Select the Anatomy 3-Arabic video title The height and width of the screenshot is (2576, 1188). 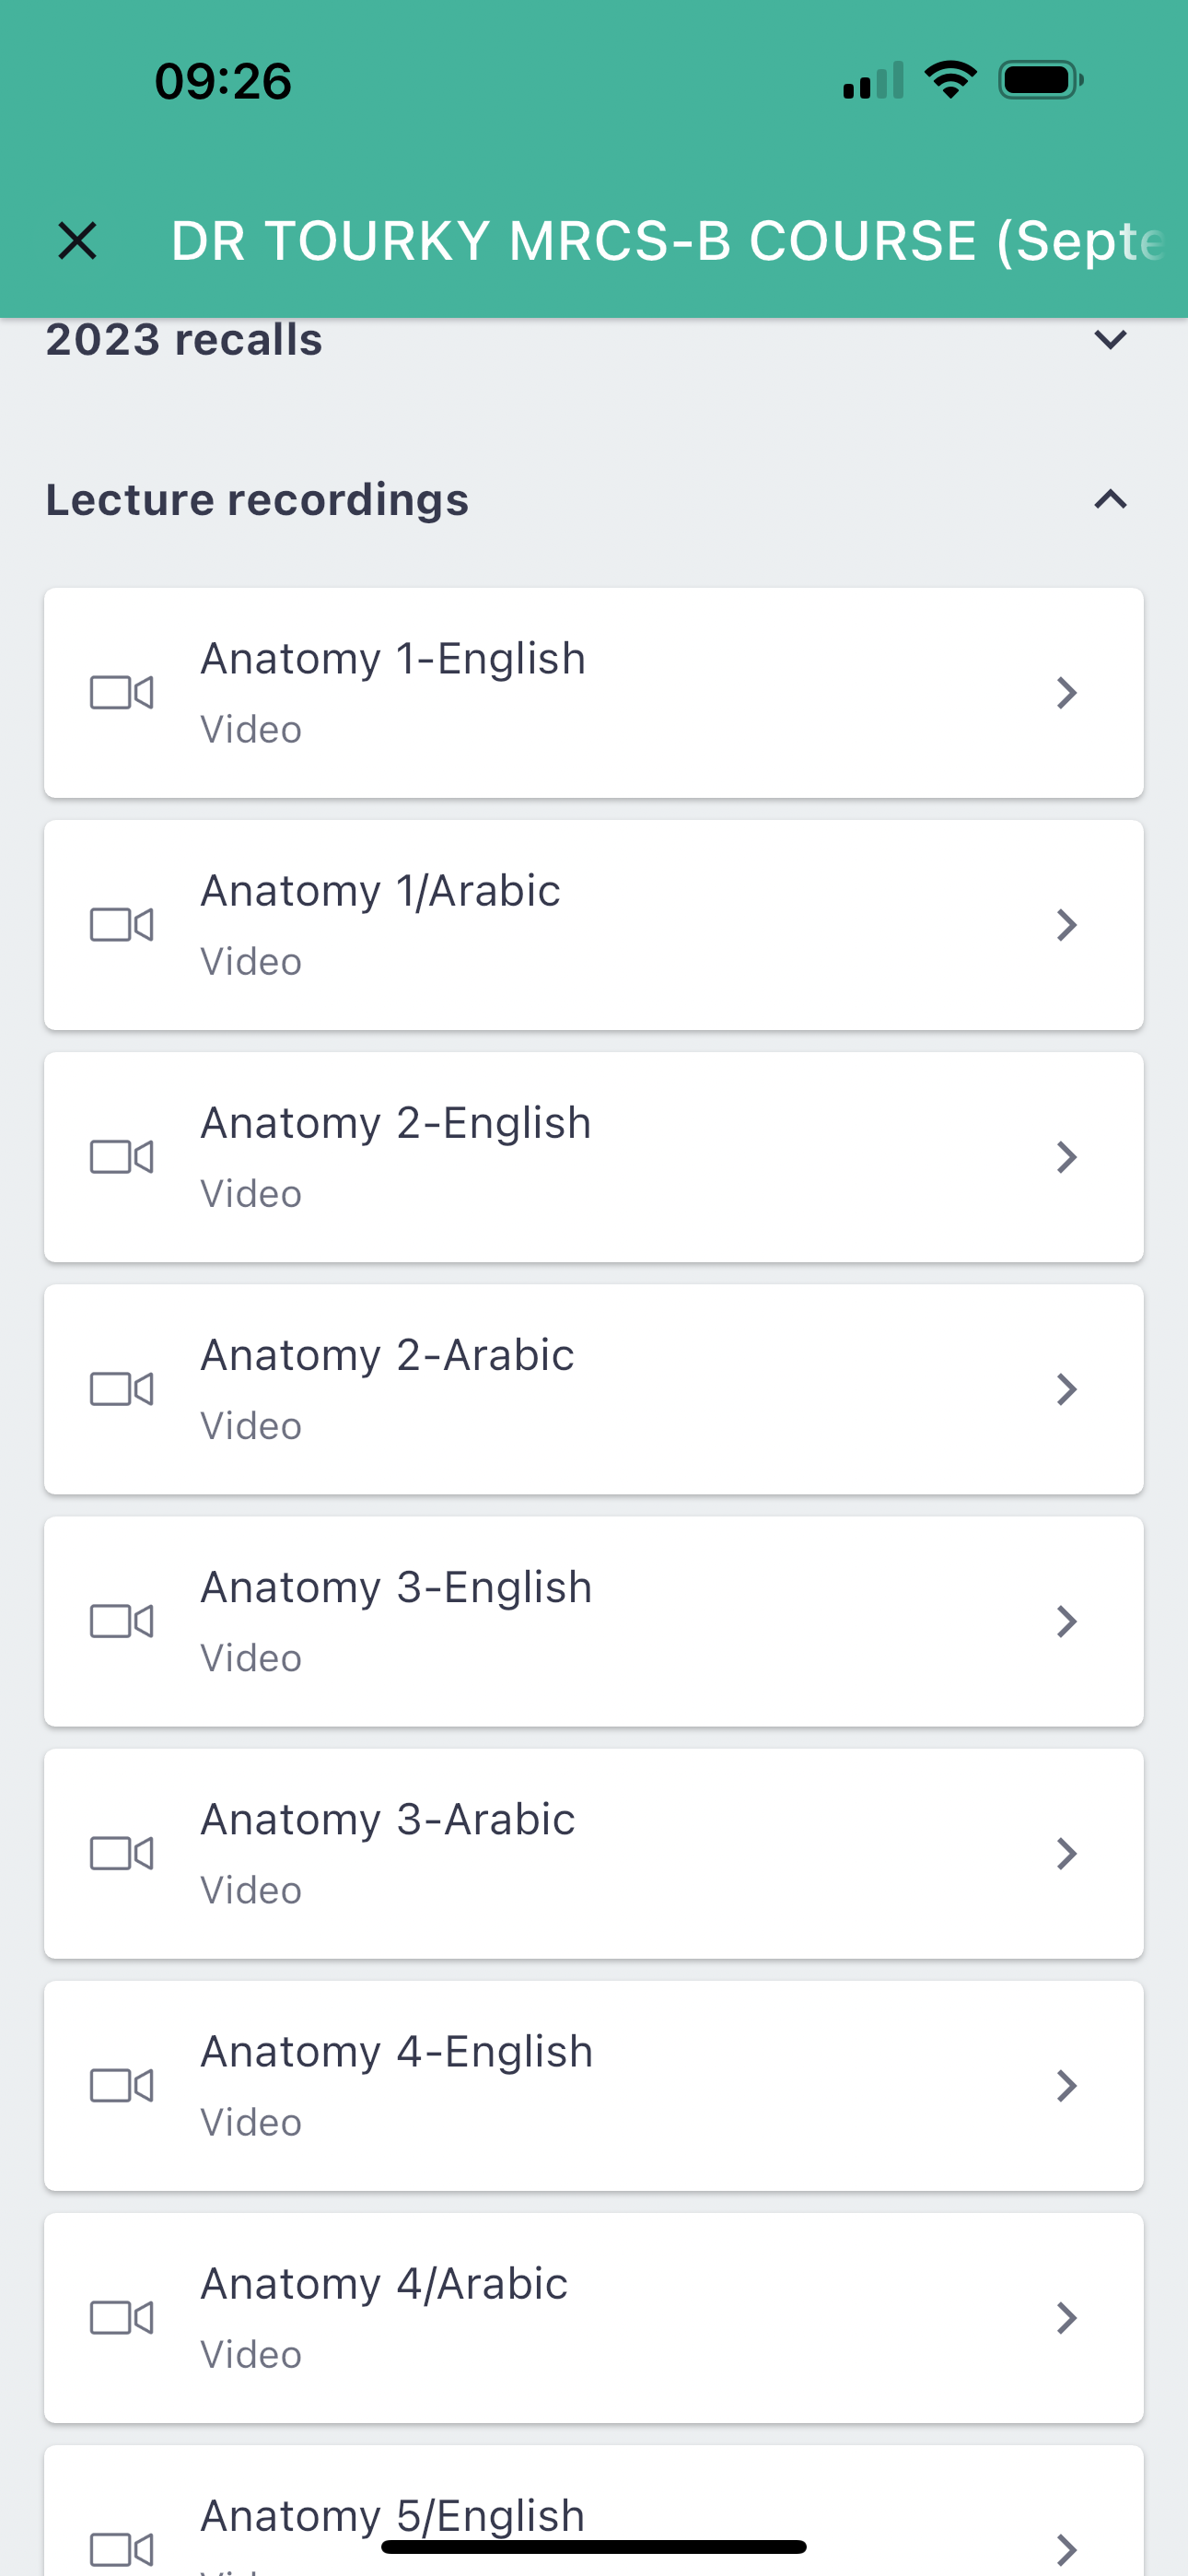pos(387,1819)
